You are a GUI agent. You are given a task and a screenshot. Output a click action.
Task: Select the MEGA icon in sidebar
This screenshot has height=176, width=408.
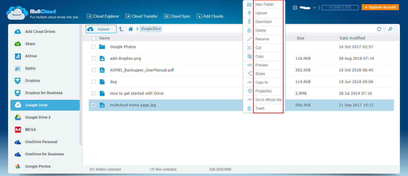(x=18, y=130)
